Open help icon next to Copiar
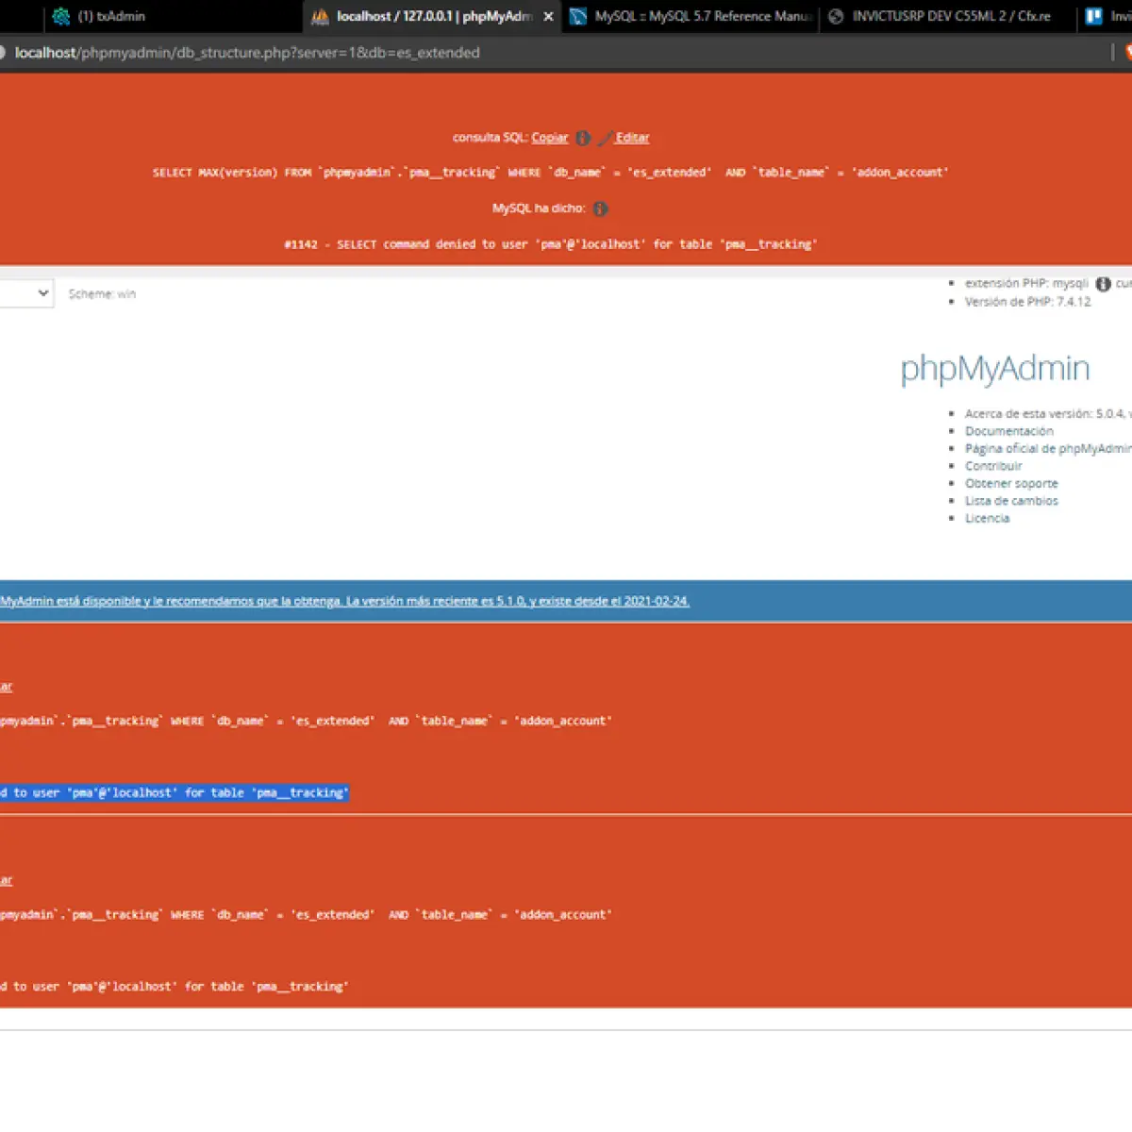 click(583, 138)
